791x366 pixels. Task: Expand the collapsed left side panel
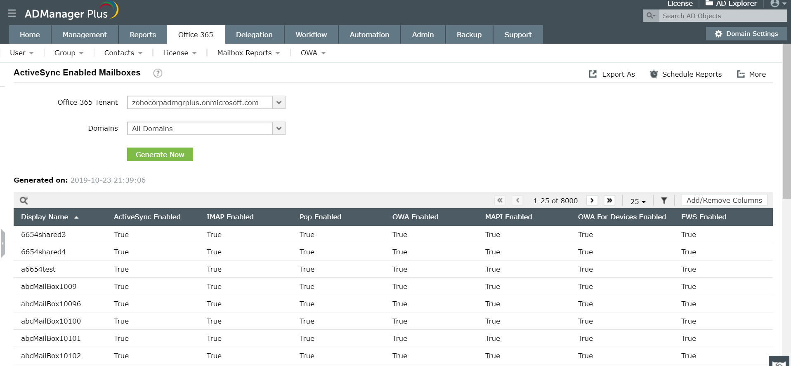click(2, 244)
